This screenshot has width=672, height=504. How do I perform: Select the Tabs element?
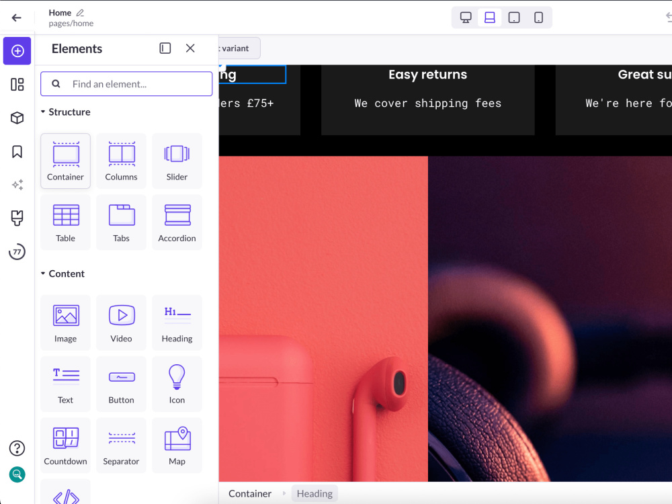pyautogui.click(x=121, y=222)
